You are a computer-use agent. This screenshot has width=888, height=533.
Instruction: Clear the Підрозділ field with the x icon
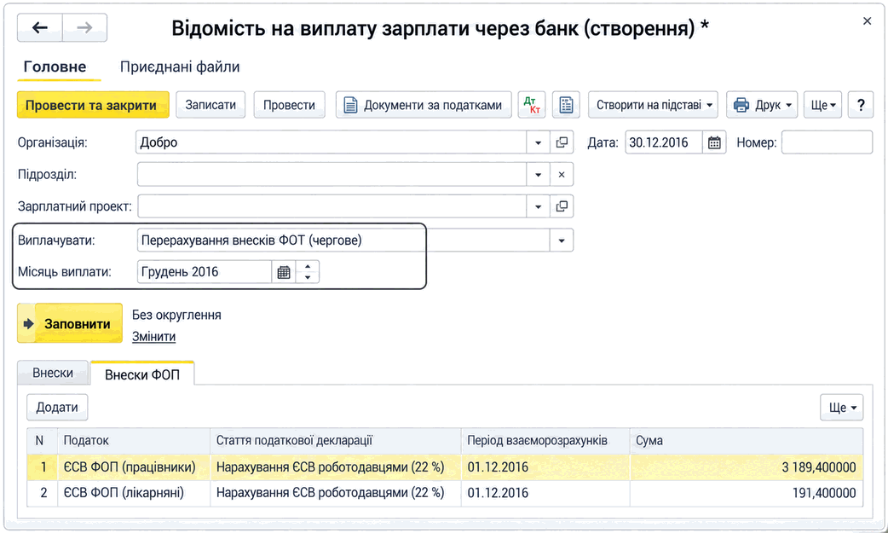tap(562, 175)
